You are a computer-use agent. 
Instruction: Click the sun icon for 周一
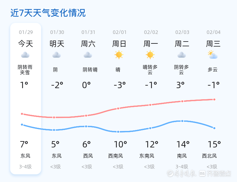tap(150, 55)
